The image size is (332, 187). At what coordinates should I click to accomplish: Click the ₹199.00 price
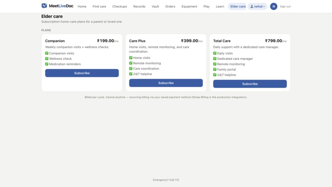[105, 41]
